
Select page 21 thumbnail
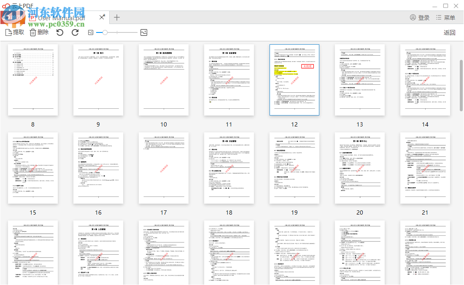[x=425, y=168]
